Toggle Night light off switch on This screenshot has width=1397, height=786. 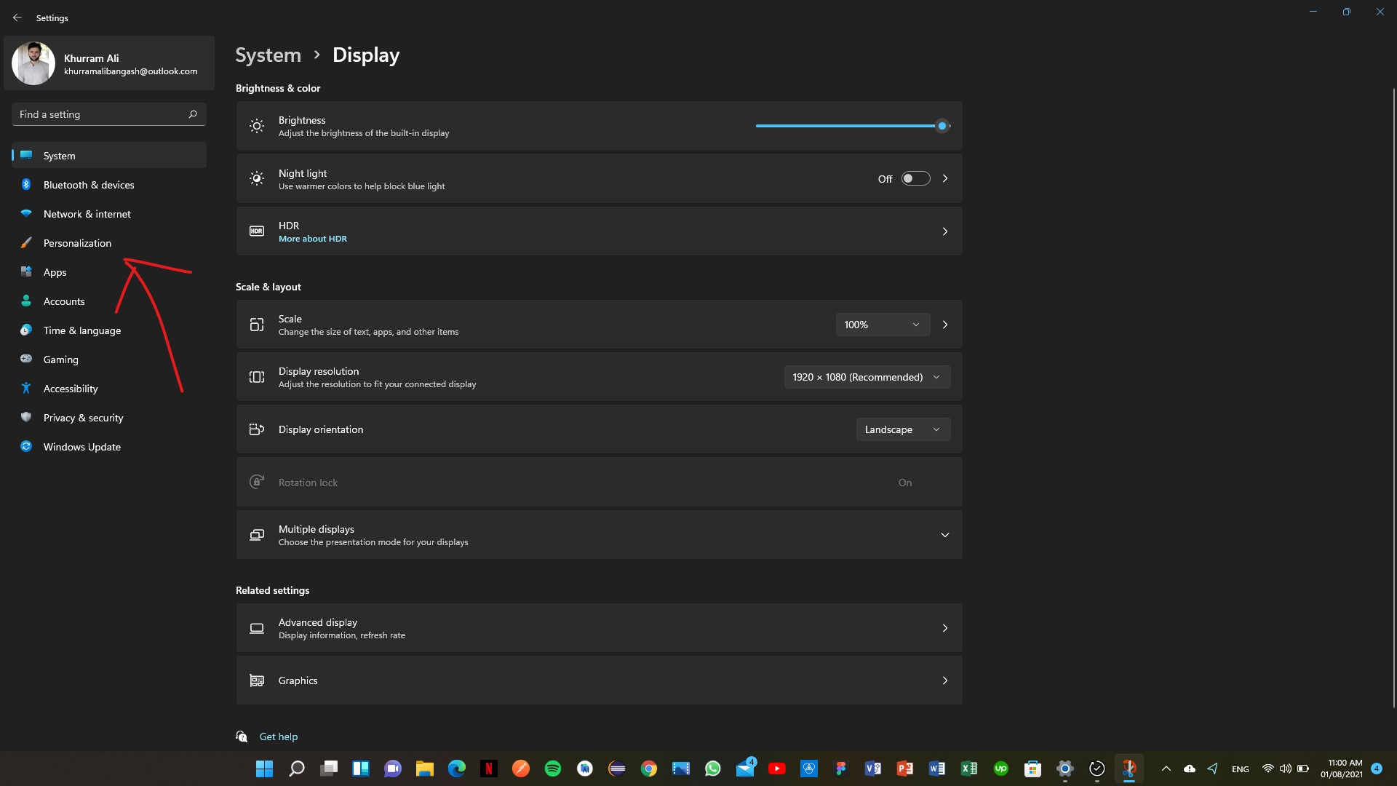(x=915, y=178)
